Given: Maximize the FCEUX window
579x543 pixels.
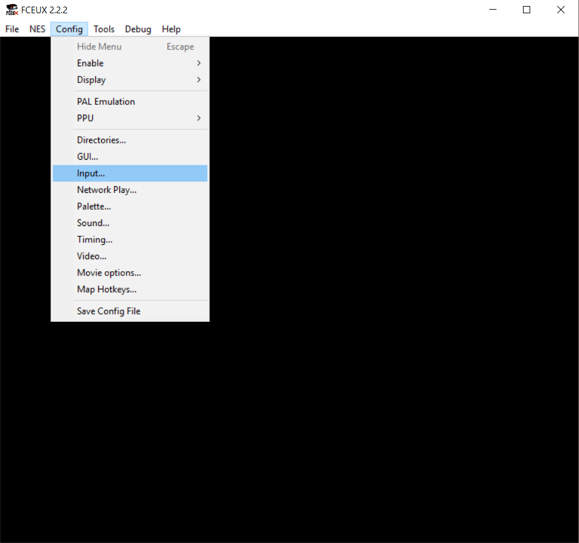Looking at the screenshot, I should click(527, 10).
